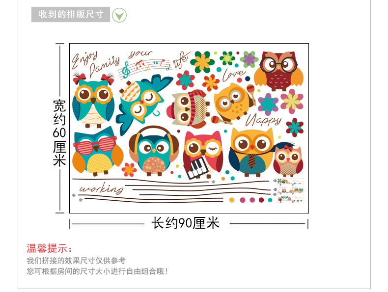Click the owl with red knit hat
Image resolution: width=388 pixels, height=292 pixels.
click(188, 109)
